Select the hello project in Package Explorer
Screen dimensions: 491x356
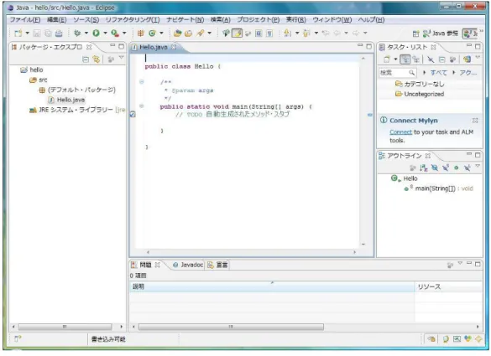pyautogui.click(x=32, y=70)
